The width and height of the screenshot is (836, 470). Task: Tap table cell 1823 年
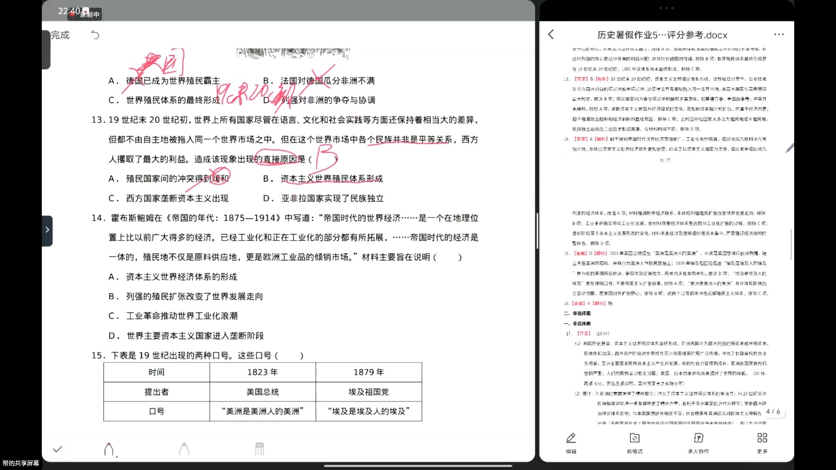(263, 373)
